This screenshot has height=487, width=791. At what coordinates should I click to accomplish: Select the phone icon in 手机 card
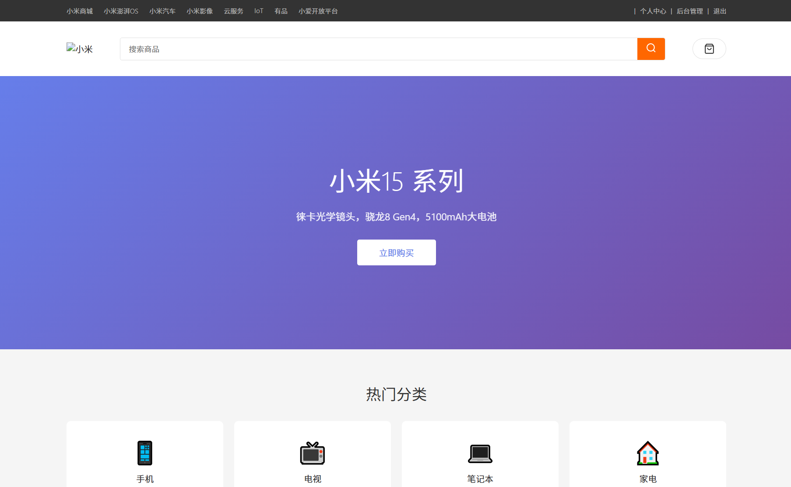[x=145, y=453]
